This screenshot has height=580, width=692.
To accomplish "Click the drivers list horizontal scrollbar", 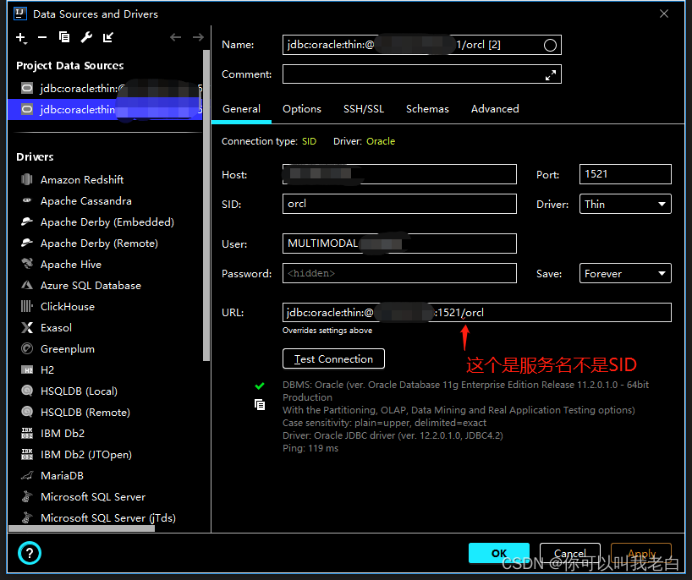I will coord(82,528).
